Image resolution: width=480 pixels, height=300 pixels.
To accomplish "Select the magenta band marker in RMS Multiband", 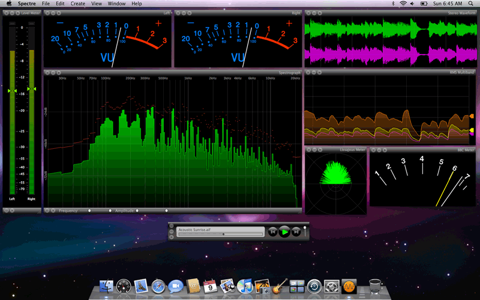I will [x=472, y=134].
